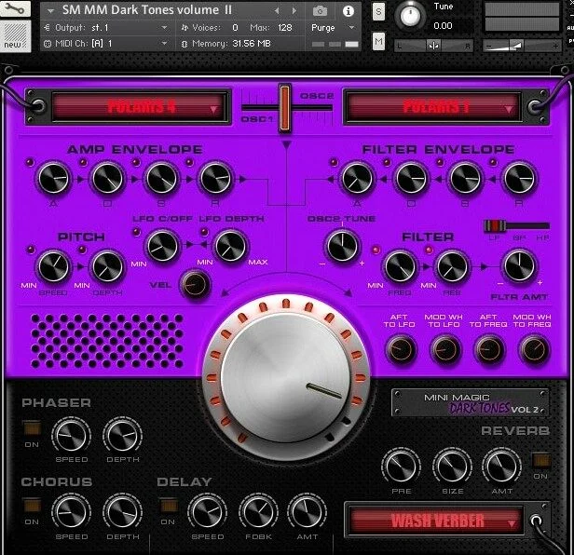Image resolution: width=574 pixels, height=555 pixels.
Task: Click the Filter FREQ knob
Action: pos(400,266)
